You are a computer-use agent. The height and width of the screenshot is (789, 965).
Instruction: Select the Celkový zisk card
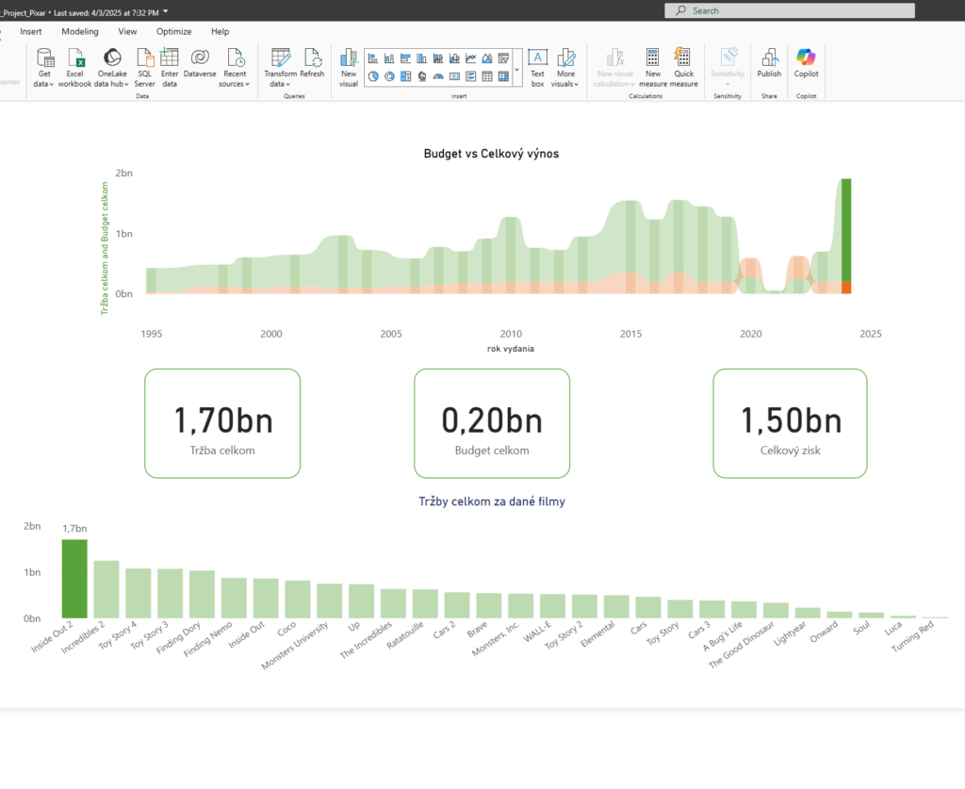pos(791,423)
